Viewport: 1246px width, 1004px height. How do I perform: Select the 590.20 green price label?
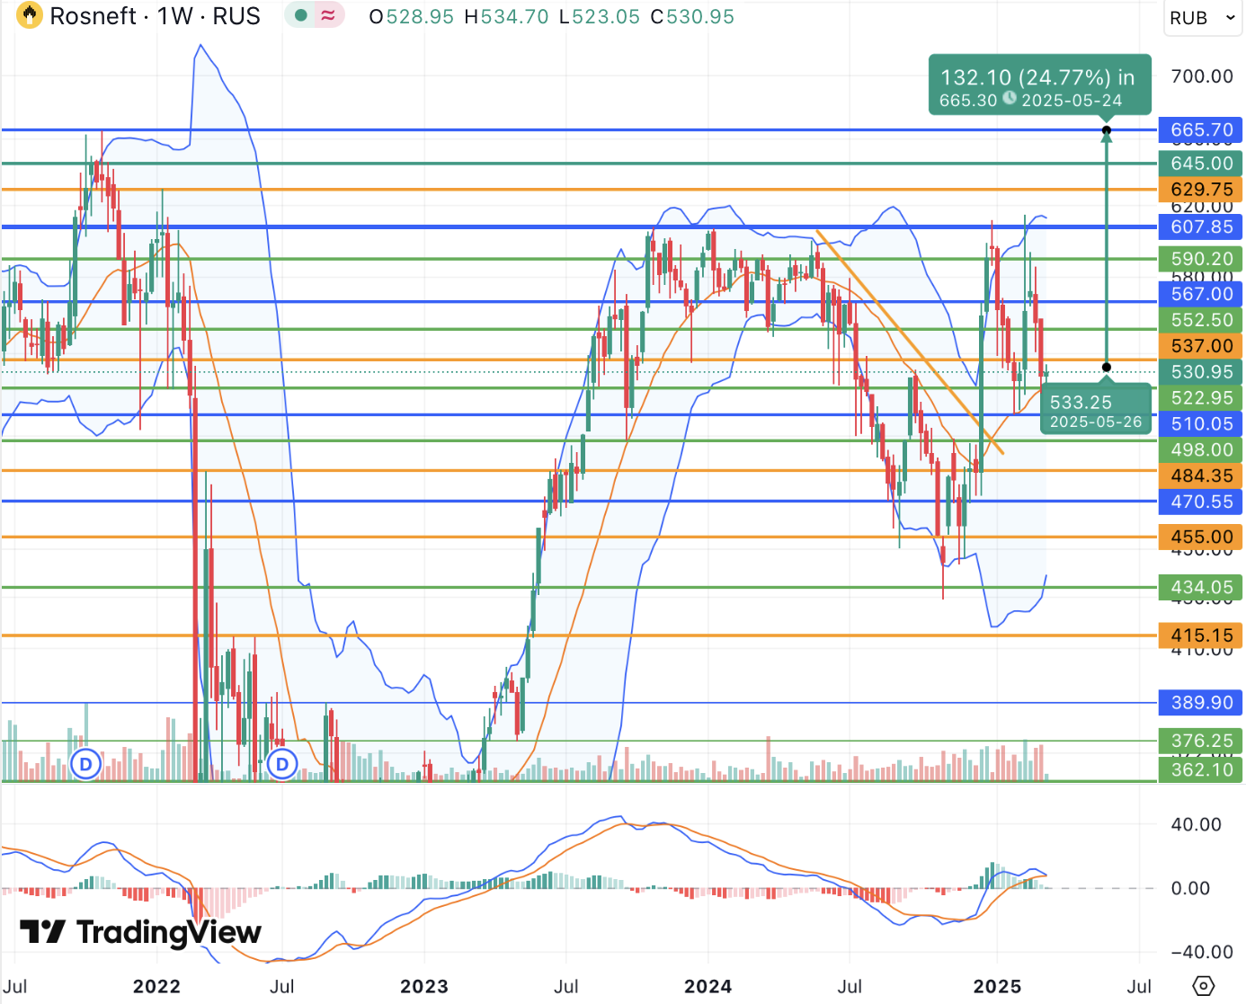(x=1201, y=259)
